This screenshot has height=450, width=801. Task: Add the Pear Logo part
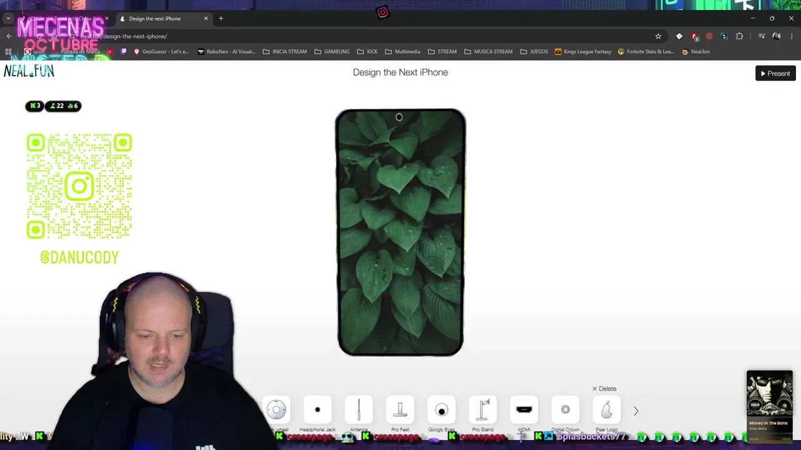(606, 410)
